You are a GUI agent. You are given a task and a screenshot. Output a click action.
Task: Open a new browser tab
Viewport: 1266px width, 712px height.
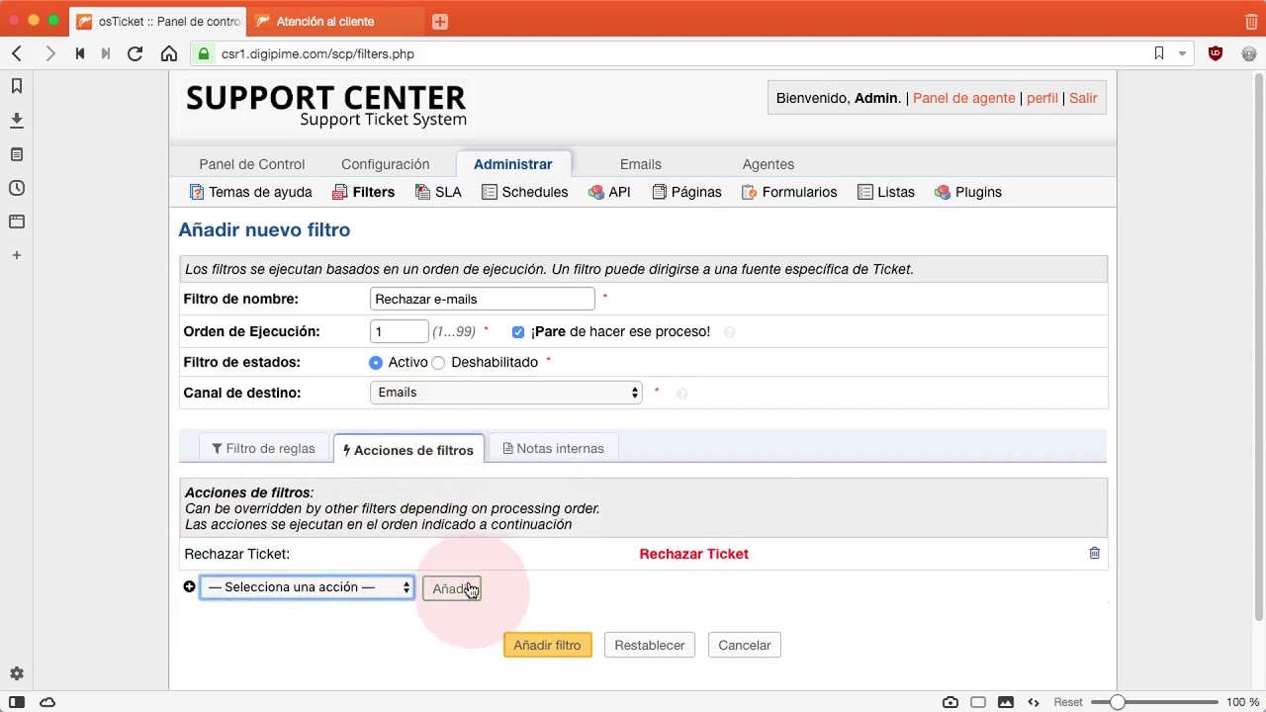pos(440,22)
